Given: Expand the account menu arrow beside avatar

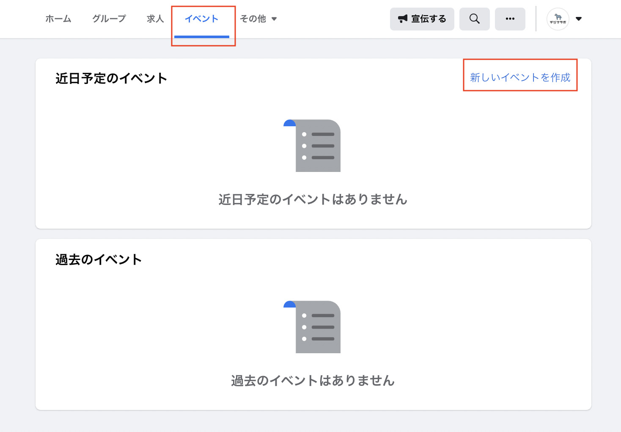Looking at the screenshot, I should 579,19.
